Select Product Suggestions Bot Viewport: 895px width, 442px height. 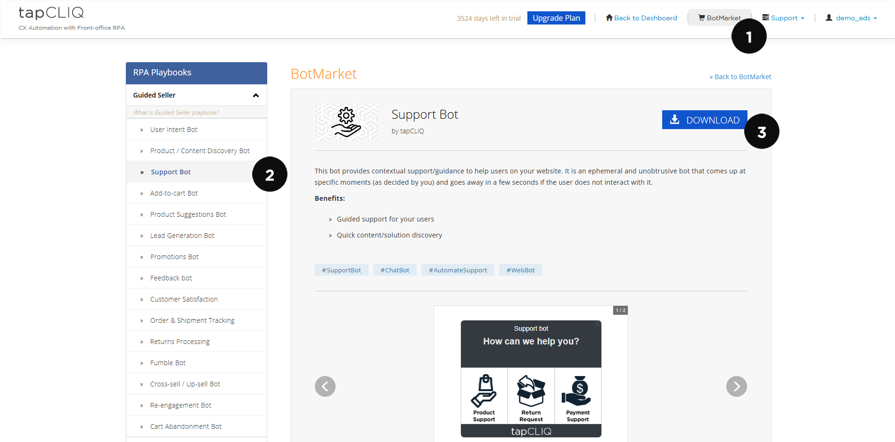(x=197, y=214)
